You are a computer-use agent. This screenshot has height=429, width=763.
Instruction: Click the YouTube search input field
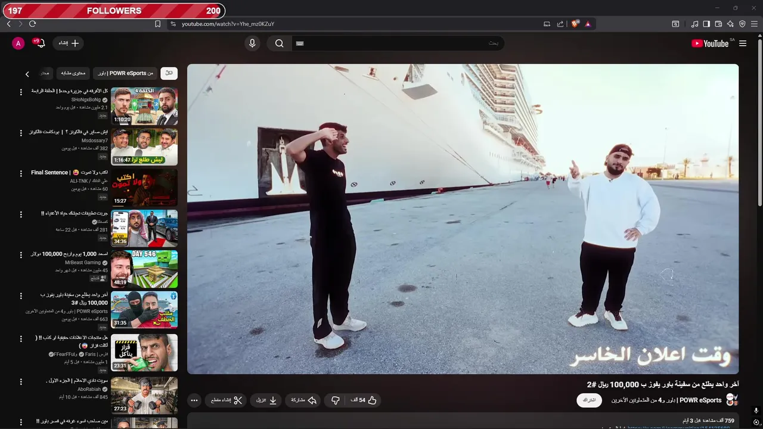(x=398, y=43)
